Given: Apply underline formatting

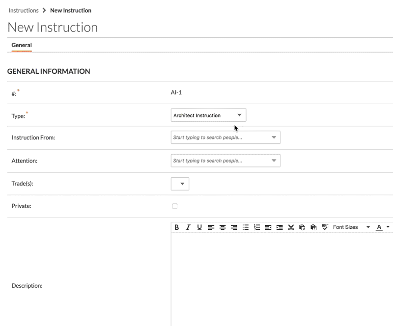Looking at the screenshot, I should pyautogui.click(x=199, y=227).
